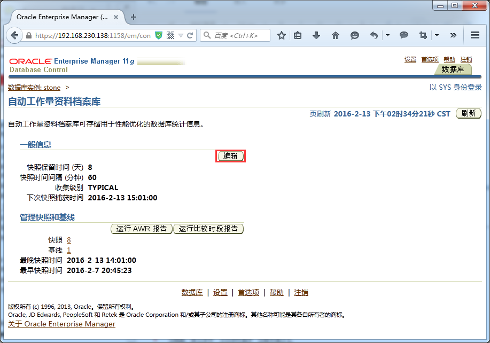
Task: Click the undo curved arrow icon
Action: (374, 35)
